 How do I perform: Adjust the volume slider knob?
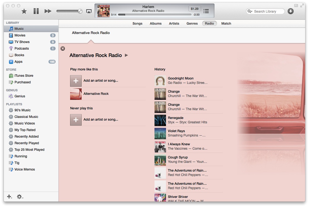(x=80, y=11)
